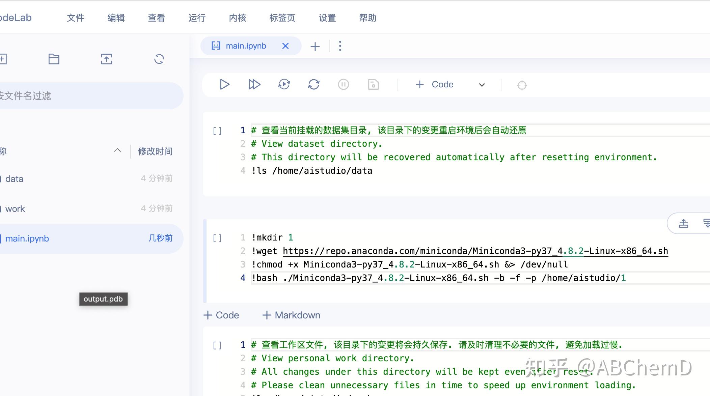Viewport: 710px width, 396px height.
Task: Open the 查看 menu
Action: [157, 18]
